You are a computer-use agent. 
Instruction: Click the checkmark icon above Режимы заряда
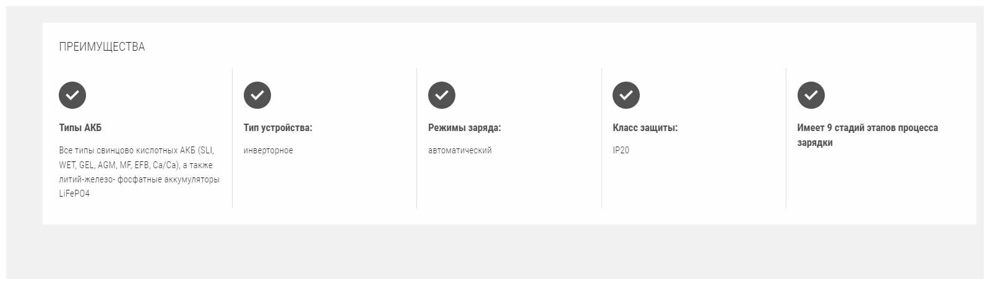pyautogui.click(x=441, y=95)
